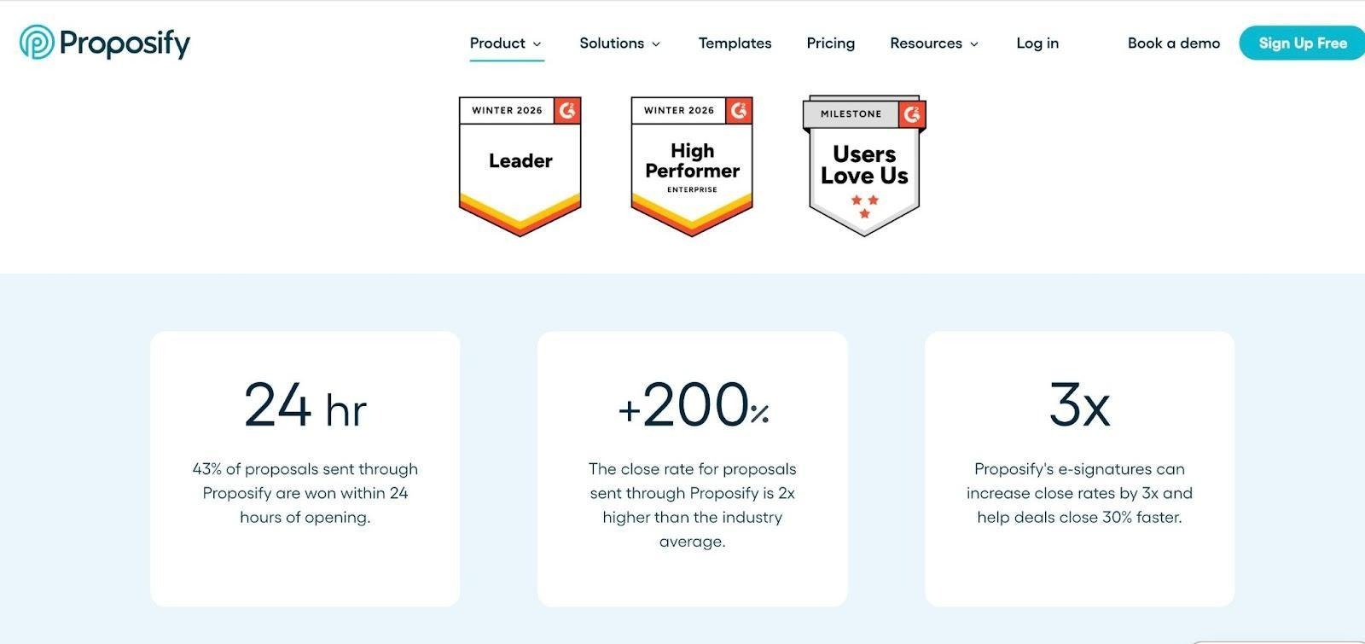Viewport: 1365px width, 644px height.
Task: Open the Templates menu item
Action: [x=735, y=43]
